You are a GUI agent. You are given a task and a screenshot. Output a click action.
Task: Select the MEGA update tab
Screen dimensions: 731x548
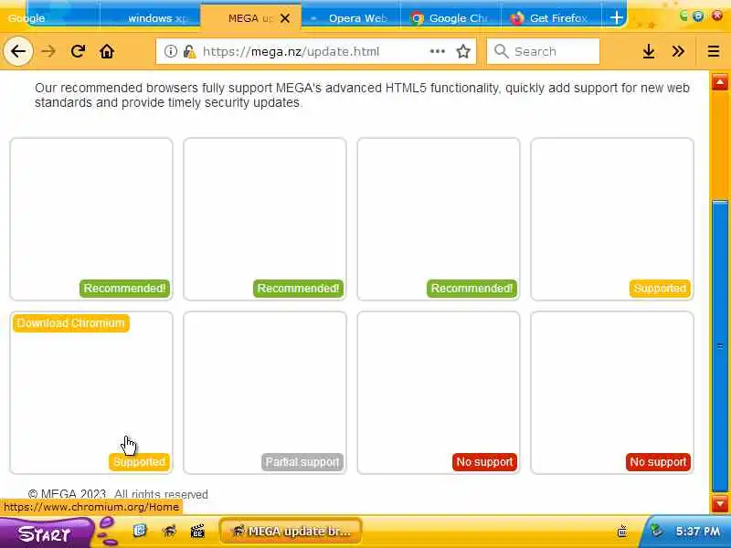pyautogui.click(x=250, y=18)
